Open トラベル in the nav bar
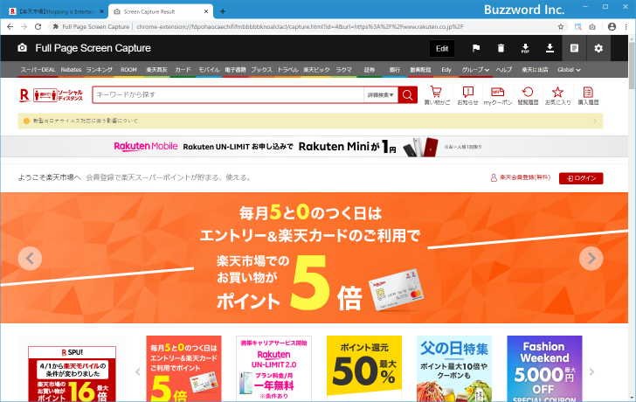This screenshot has height=402, width=636. click(288, 70)
